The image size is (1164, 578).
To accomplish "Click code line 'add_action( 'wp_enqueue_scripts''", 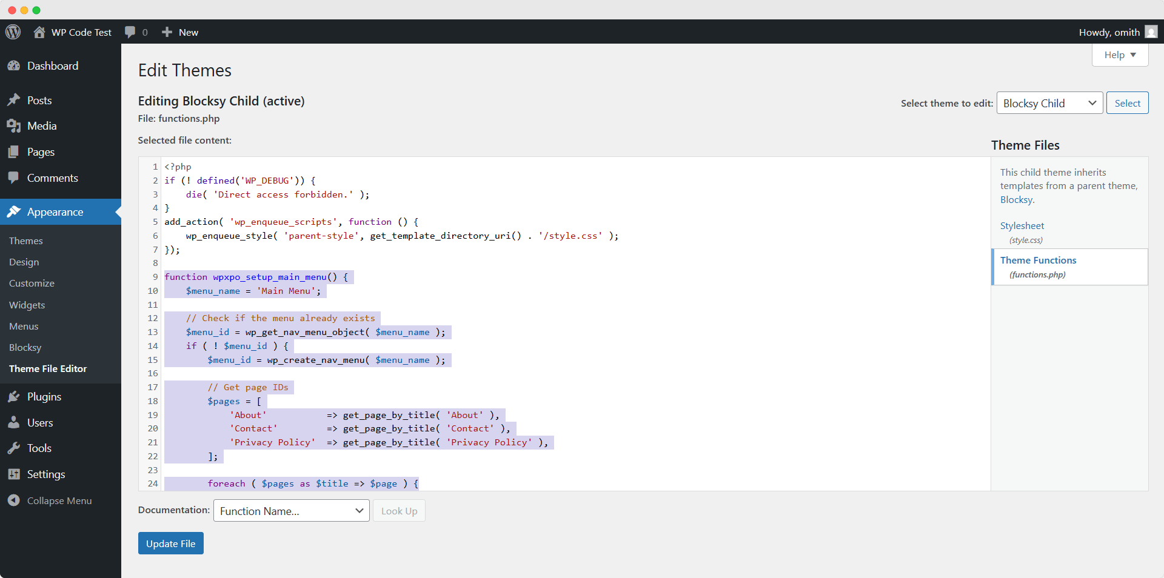I will click(292, 222).
